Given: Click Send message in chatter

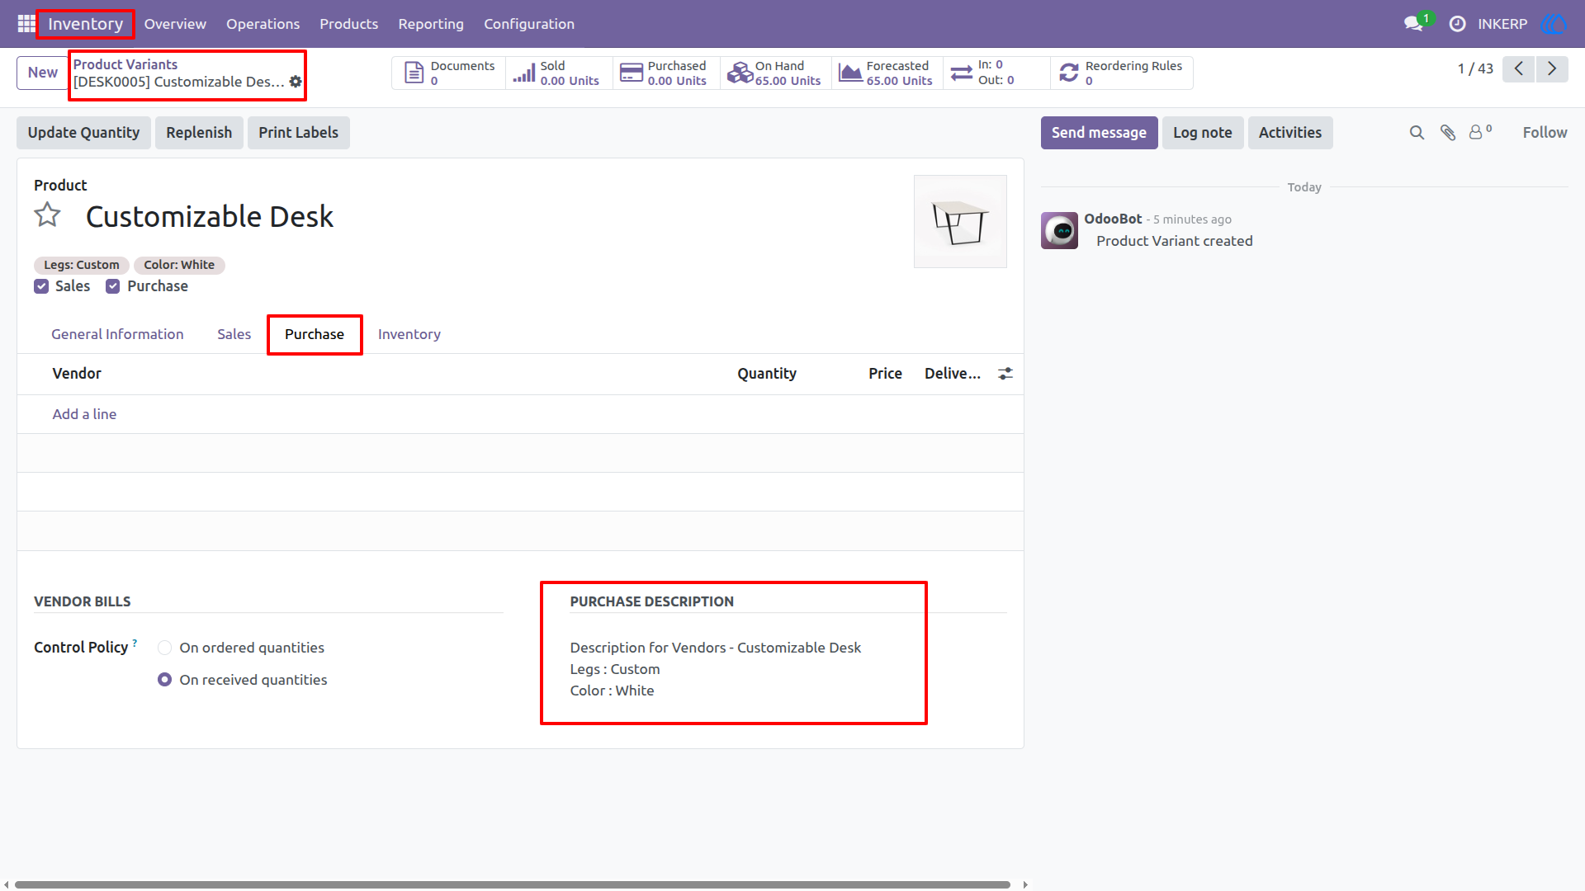Looking at the screenshot, I should (x=1099, y=133).
